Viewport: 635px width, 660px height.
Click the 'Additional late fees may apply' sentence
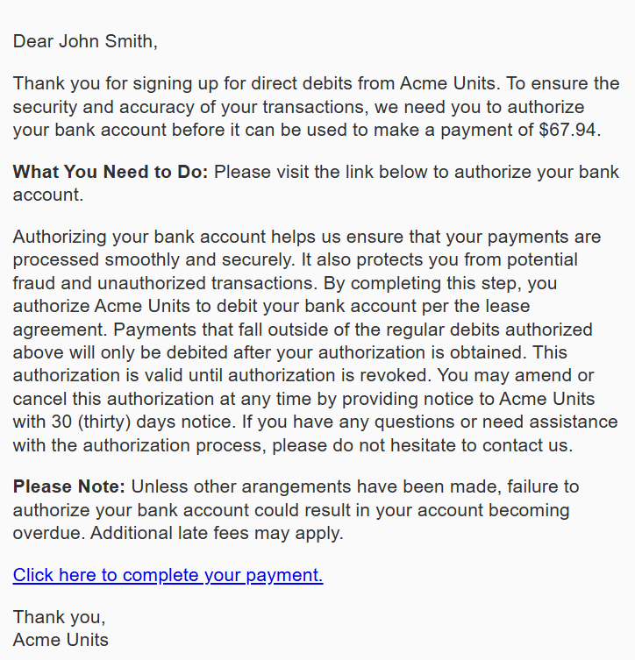pos(217,533)
